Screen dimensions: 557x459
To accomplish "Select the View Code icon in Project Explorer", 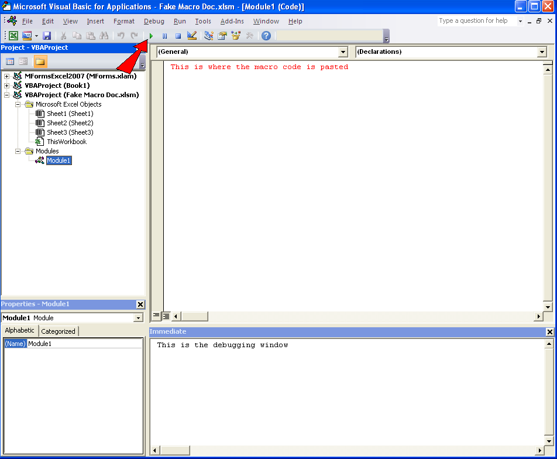I will coord(9,61).
